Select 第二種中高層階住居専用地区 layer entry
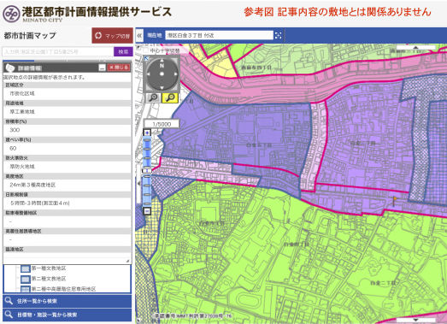This screenshot has height=324, width=447. click(63, 289)
